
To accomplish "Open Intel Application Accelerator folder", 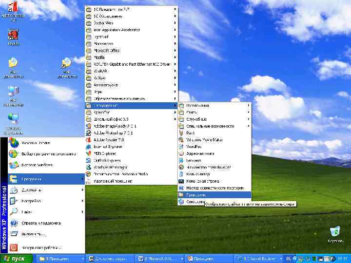I will 132,30.
